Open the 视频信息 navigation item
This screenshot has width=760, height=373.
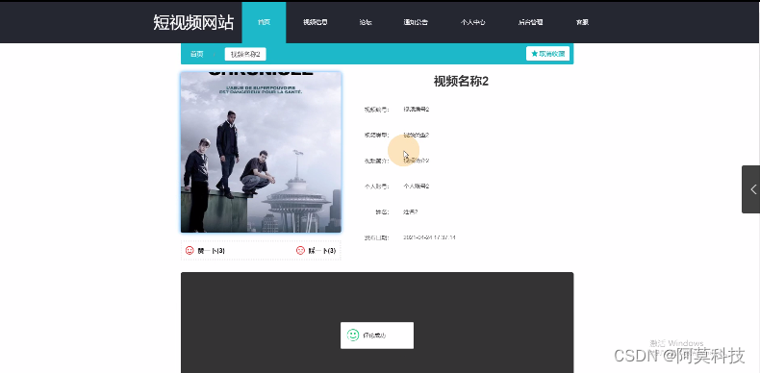[315, 22]
